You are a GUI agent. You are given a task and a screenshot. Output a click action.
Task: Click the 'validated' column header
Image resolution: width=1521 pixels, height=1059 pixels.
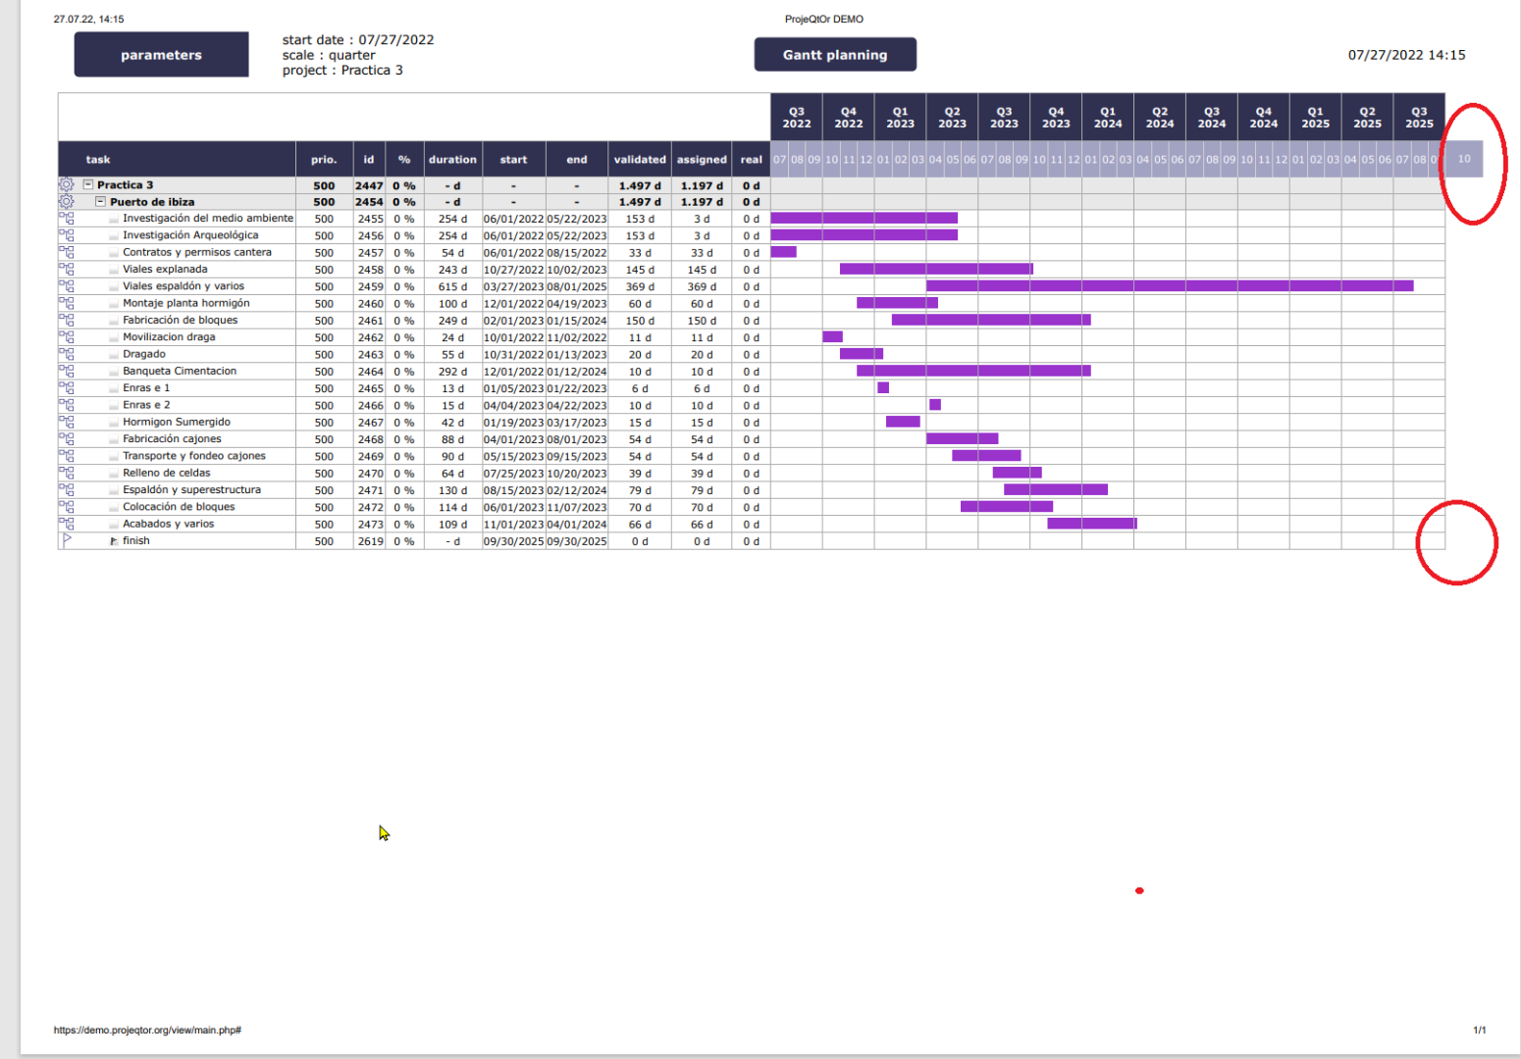click(x=640, y=160)
